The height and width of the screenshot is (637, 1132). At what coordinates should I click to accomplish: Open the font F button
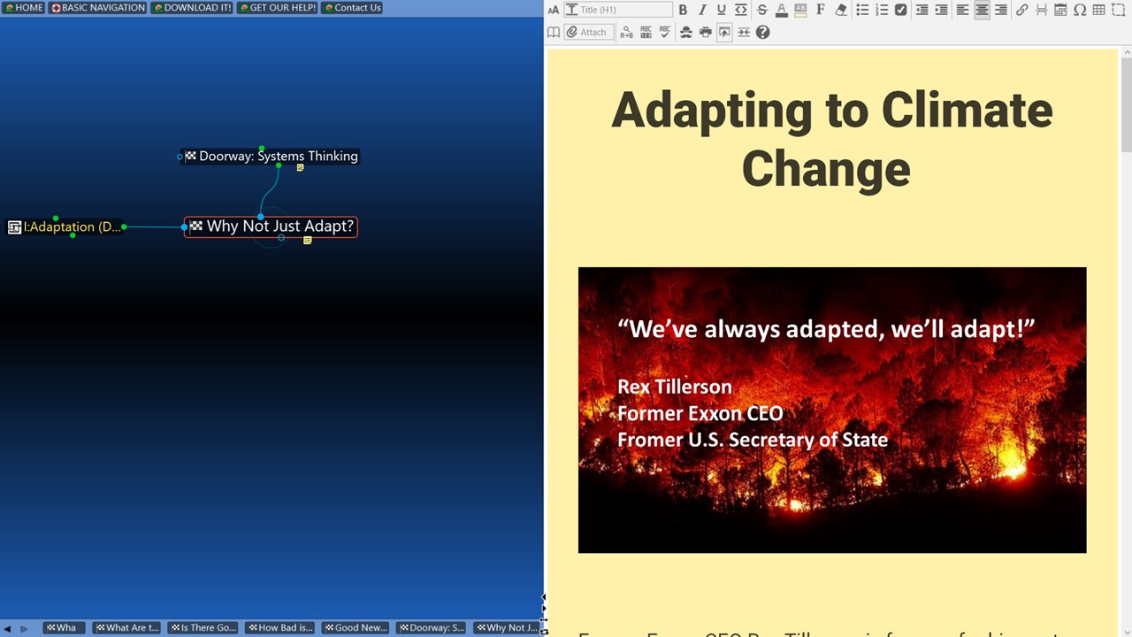[821, 10]
